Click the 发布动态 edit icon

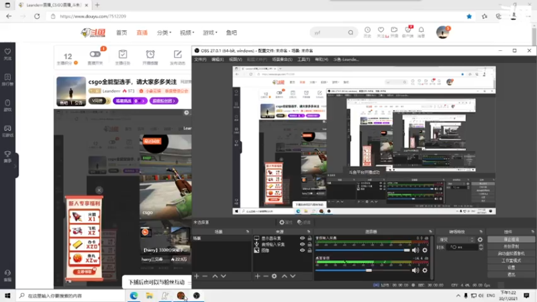177,54
